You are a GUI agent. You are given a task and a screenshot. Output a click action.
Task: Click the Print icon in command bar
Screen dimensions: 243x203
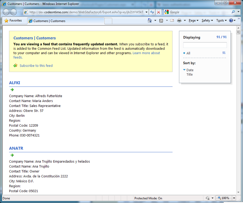[x=179, y=20]
